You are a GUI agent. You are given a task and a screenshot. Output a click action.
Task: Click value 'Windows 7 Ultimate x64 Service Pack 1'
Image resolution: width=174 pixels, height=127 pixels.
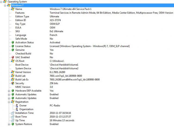click(70, 9)
